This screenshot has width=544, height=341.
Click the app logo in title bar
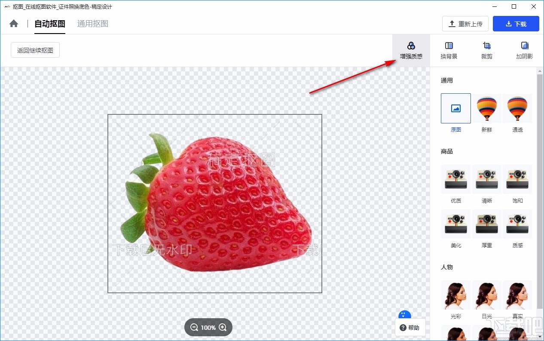pos(7,7)
